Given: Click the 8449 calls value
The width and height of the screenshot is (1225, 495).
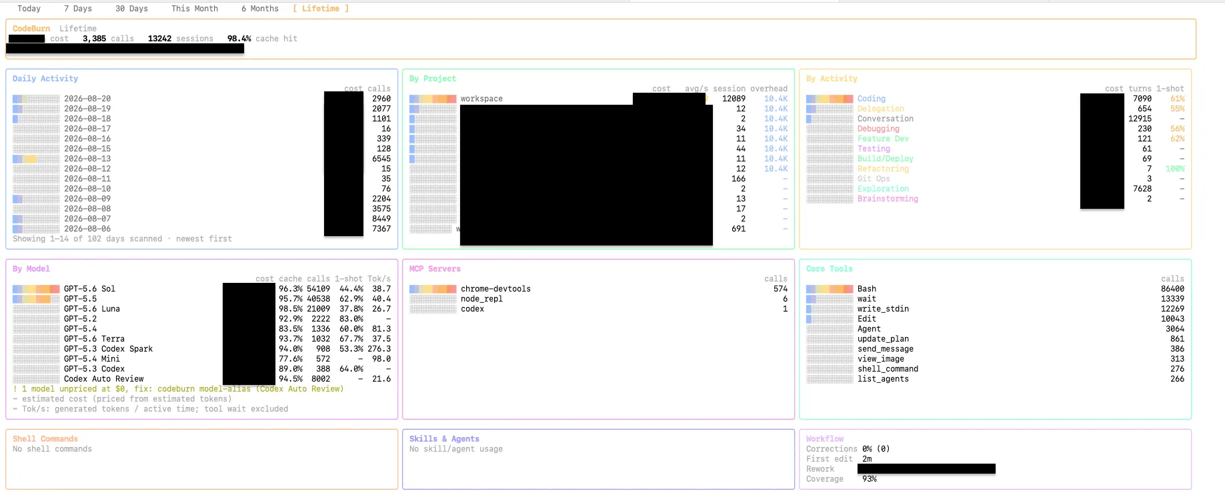Looking at the screenshot, I should click(381, 219).
